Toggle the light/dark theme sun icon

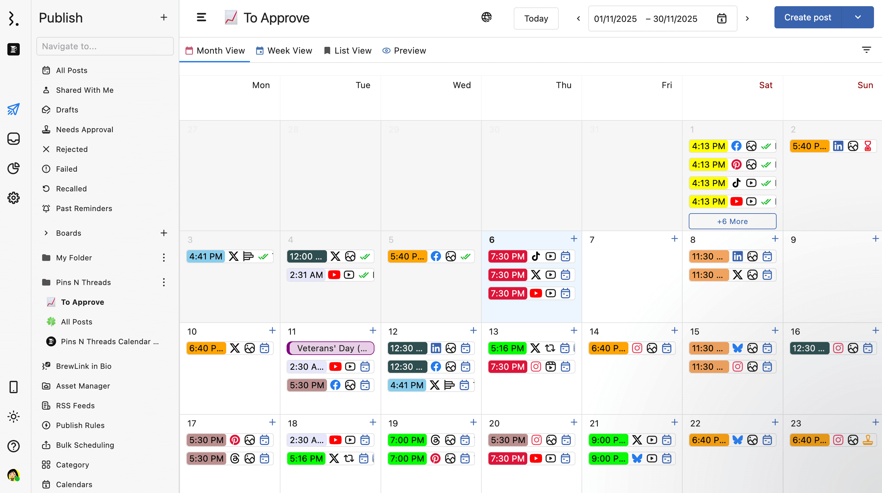pos(13,417)
